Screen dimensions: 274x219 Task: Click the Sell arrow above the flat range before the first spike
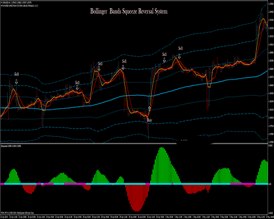click(77, 88)
